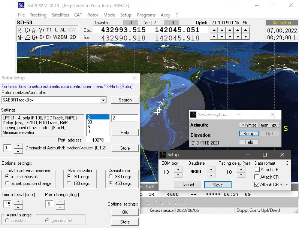Open the ? help menu
The width and height of the screenshot is (299, 228).
click(177, 15)
